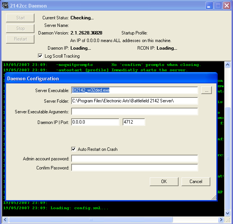Click into the Server Folder field
This screenshot has width=233, height=224.
click(x=135, y=101)
